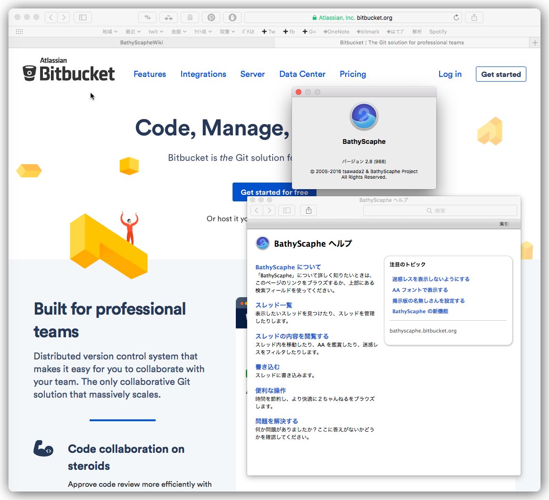Viewport: 549px width, 500px height.
Task: Click the shield-shaped extension icon in Safari toolbar
Action: point(233,17)
